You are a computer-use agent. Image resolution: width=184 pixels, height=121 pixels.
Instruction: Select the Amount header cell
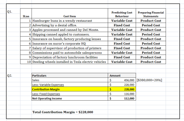click(122, 76)
